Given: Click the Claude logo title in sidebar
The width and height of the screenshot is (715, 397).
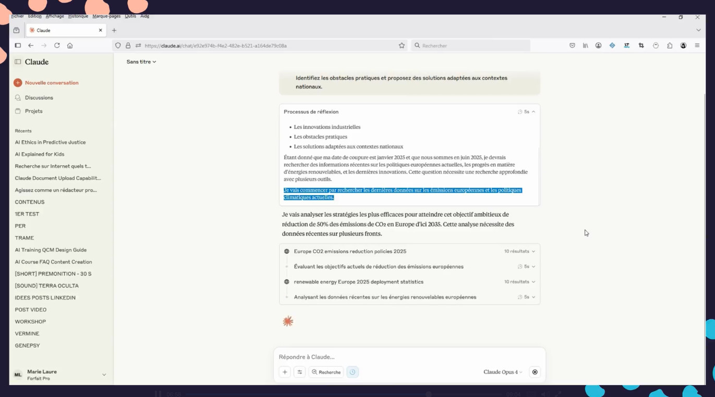Looking at the screenshot, I should tap(37, 62).
